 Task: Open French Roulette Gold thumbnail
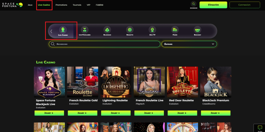point(83,82)
